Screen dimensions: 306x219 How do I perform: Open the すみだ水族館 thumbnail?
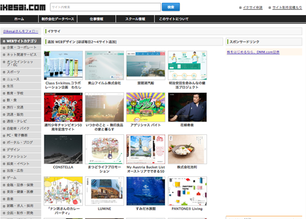point(146,191)
